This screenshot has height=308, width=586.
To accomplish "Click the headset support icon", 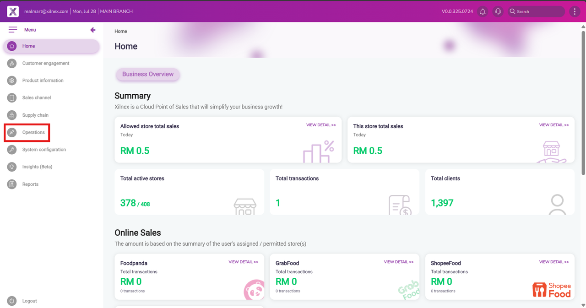I will click(x=498, y=11).
